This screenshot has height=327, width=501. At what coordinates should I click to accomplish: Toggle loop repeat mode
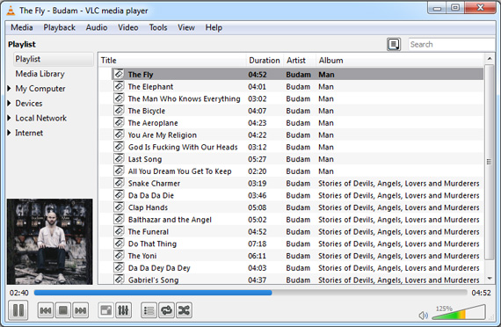[166, 310]
